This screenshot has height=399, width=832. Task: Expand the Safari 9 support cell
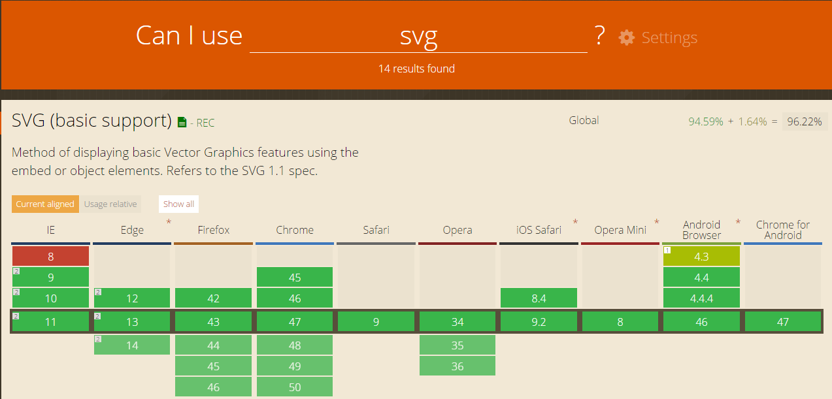[376, 321]
